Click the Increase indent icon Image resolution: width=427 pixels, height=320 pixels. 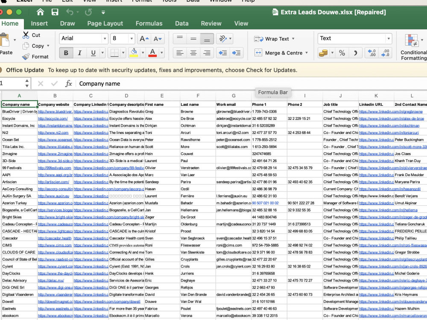tap(237, 53)
